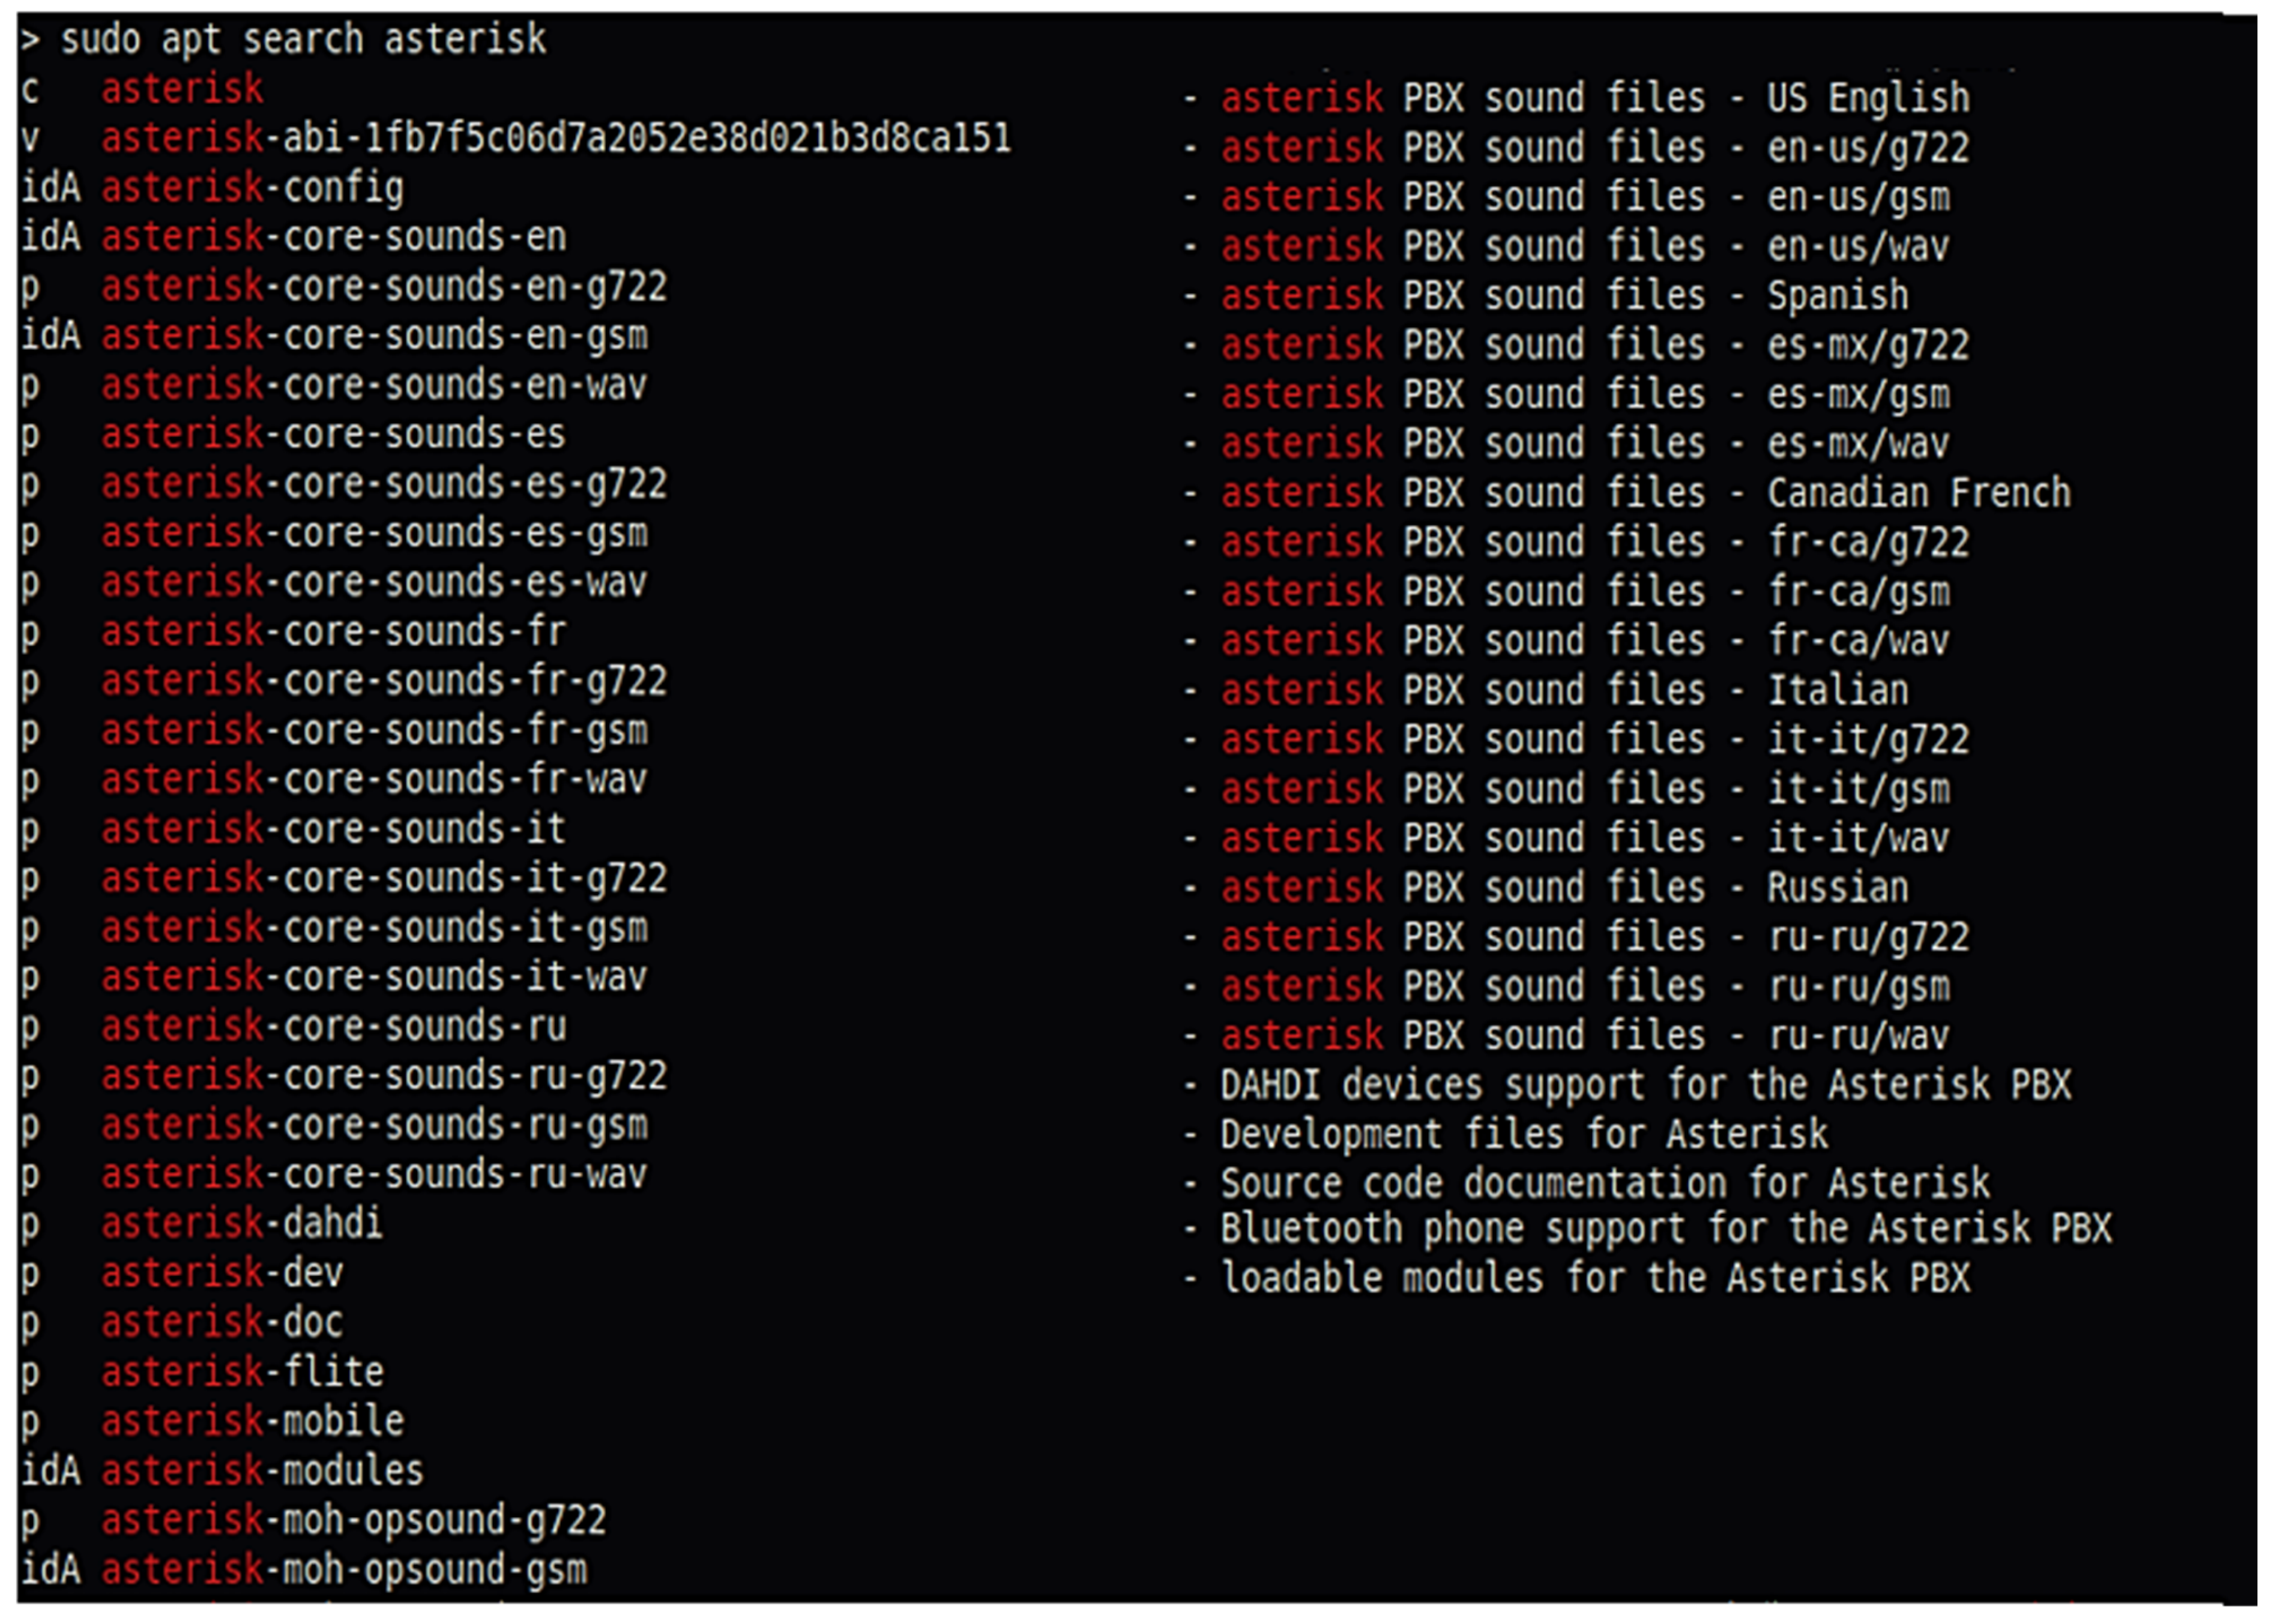Click the 'sudo apt search asterisk' command line
Viewport: 2274px width, 1624px height.
click(x=303, y=40)
